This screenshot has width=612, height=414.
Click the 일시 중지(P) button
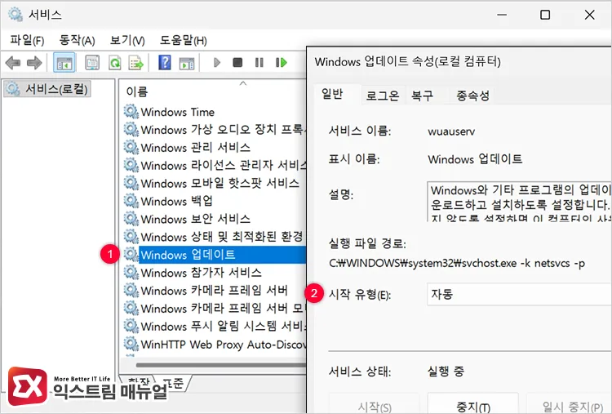coord(570,404)
